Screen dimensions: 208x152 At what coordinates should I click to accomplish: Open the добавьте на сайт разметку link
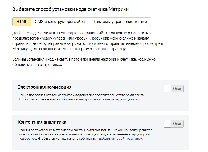click(x=121, y=139)
